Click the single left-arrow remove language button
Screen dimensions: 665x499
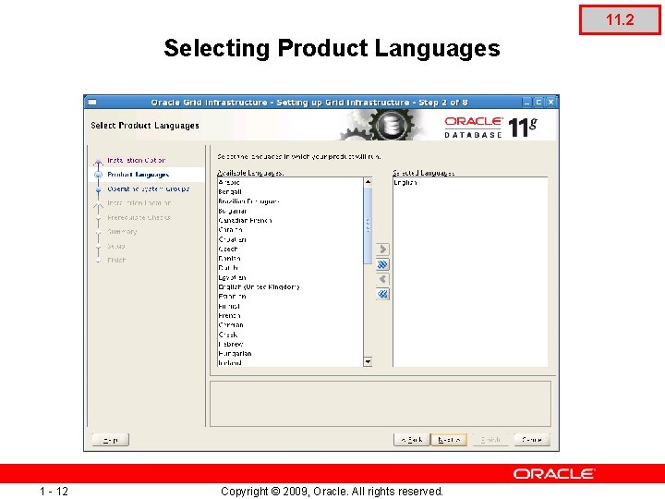(x=382, y=279)
